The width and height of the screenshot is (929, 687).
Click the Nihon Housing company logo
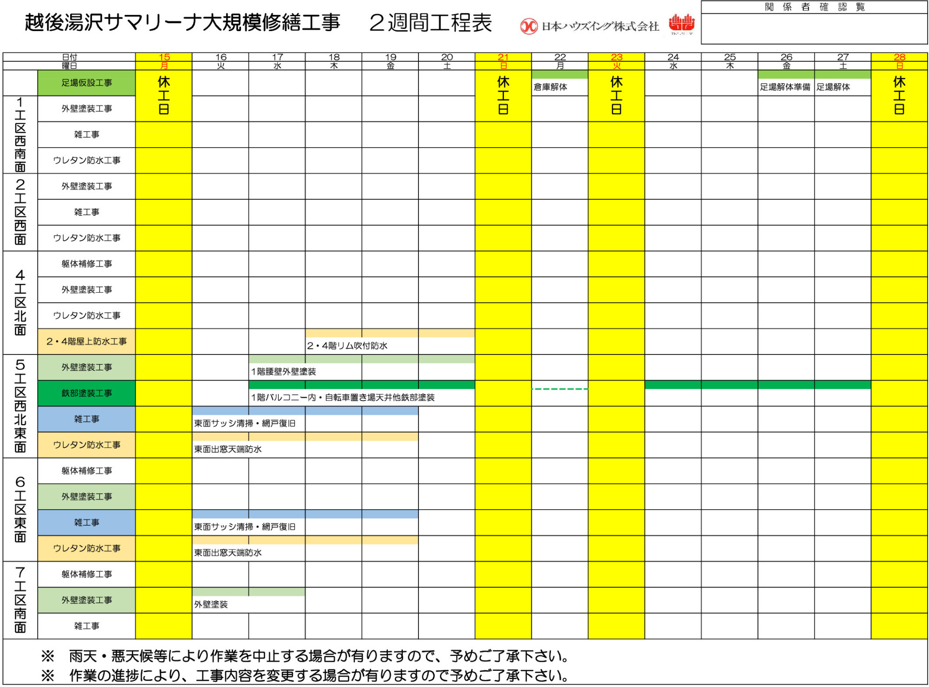coord(589,26)
